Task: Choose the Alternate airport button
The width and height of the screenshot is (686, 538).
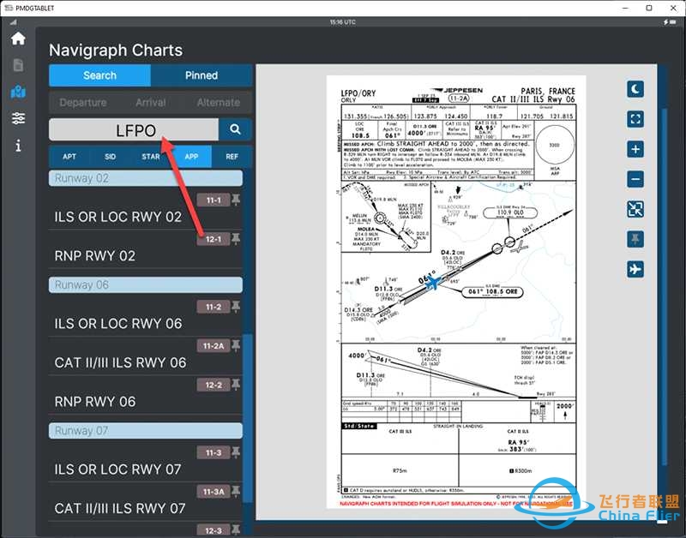Action: click(x=219, y=103)
